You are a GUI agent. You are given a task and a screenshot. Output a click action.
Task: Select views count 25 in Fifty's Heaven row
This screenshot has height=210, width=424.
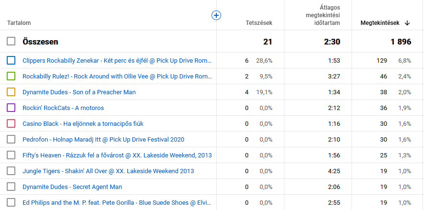(383, 155)
